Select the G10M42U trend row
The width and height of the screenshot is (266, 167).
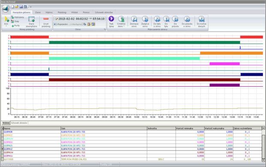click(132, 142)
